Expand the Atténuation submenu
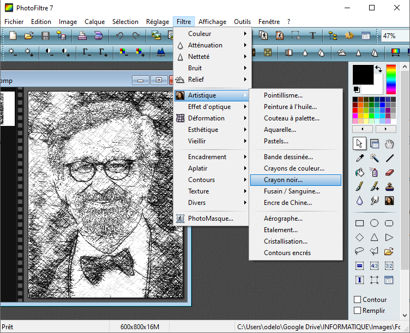 (212, 45)
